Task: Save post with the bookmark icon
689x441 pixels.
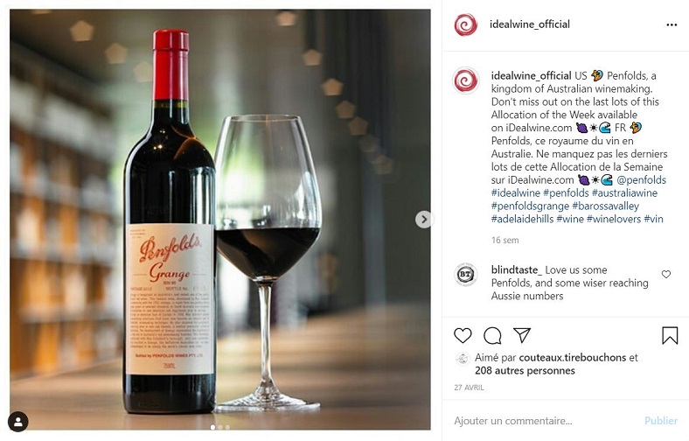Action: 670,335
